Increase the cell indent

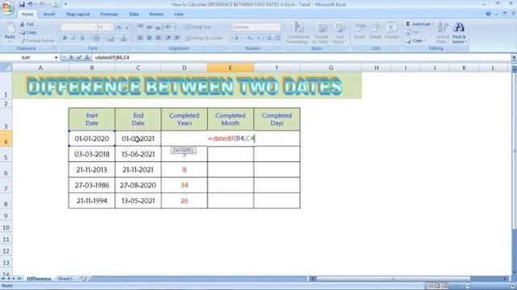(177, 38)
